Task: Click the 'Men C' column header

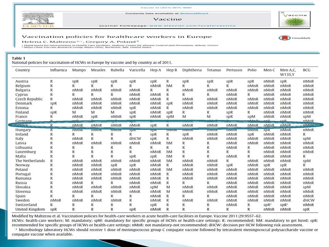Action: pos(269,70)
